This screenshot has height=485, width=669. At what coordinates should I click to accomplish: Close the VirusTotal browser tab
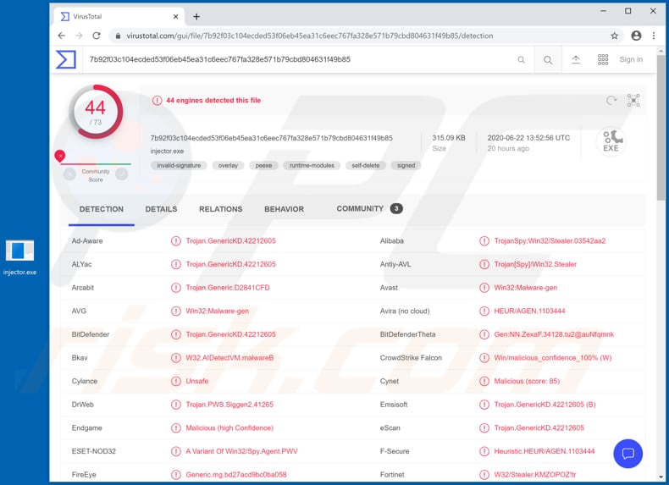coord(176,17)
